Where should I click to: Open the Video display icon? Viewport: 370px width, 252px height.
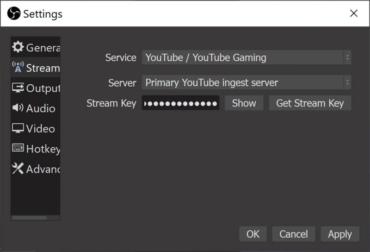point(18,128)
